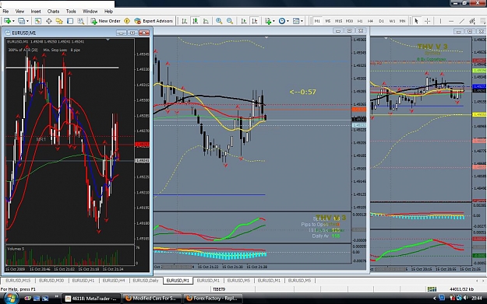This screenshot has width=487, height=304.
Task: Open the Help menu
Action: pos(108,11)
